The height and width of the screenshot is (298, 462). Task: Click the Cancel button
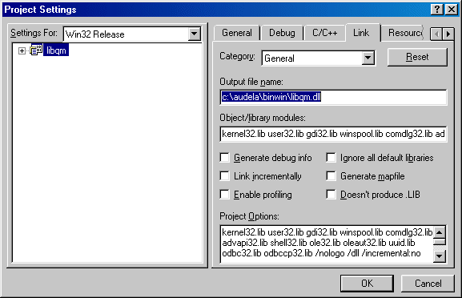point(428,284)
